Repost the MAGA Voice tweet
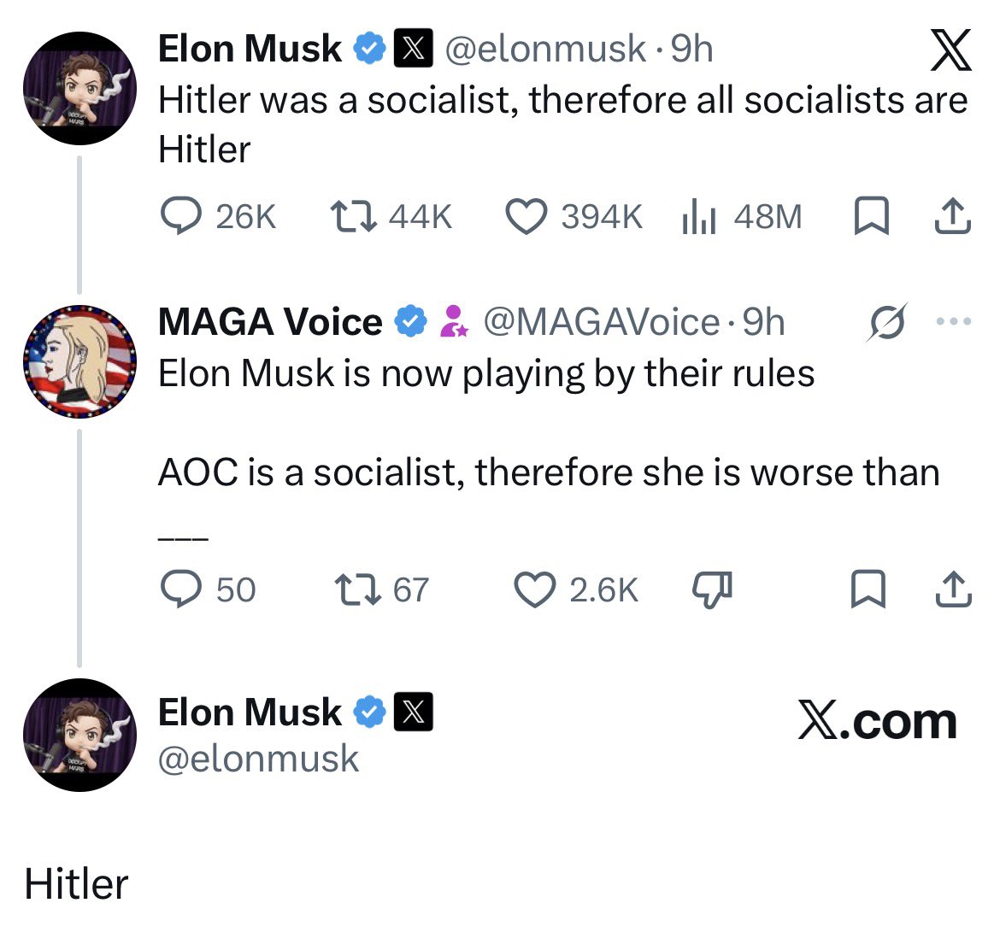Viewport: 1000px width, 950px height. click(x=357, y=589)
